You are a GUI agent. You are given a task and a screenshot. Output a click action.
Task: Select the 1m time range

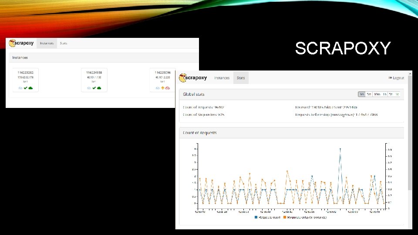[362, 94]
